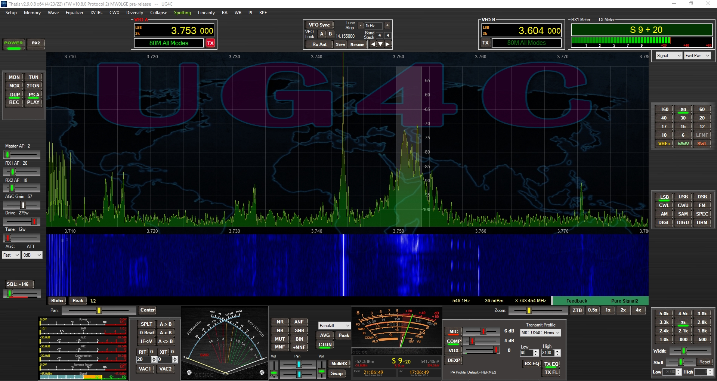Adjust the Master AF slider

click(x=22, y=154)
